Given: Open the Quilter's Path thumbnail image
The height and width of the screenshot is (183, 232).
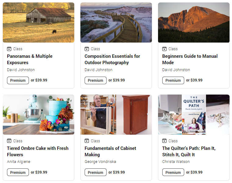Looking at the screenshot, I should 194,115.
